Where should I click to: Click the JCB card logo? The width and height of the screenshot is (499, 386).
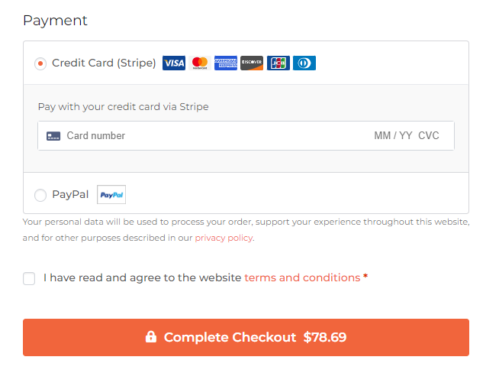pos(278,63)
